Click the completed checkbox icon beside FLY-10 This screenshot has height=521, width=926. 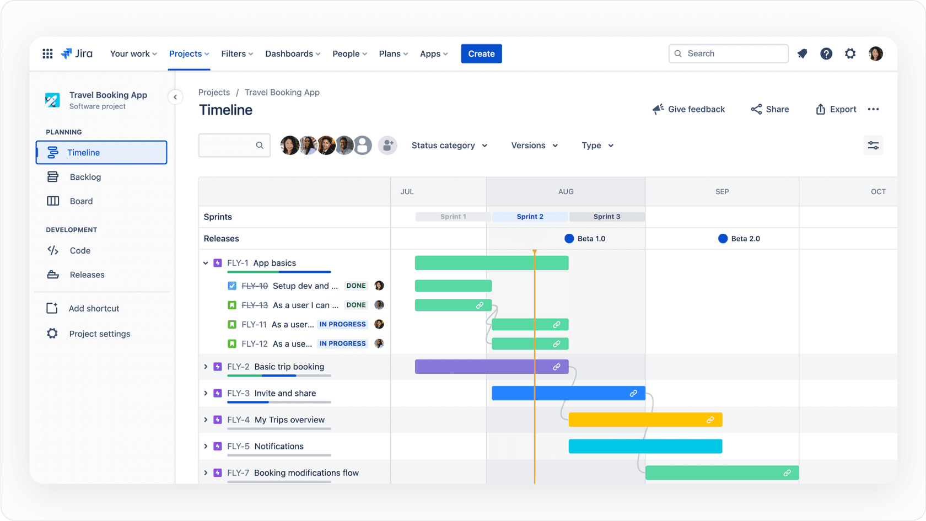(x=232, y=286)
